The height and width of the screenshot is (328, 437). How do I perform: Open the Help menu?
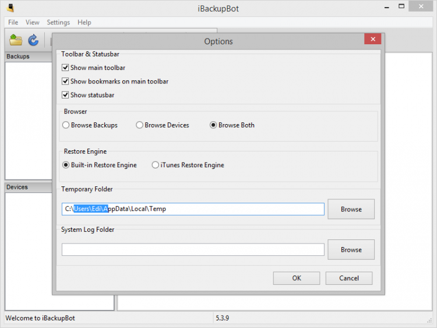[84, 22]
